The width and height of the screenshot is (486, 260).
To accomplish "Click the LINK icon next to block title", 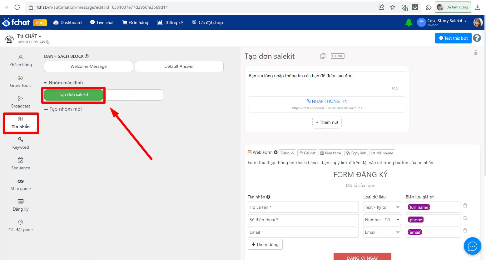I will pos(337,56).
